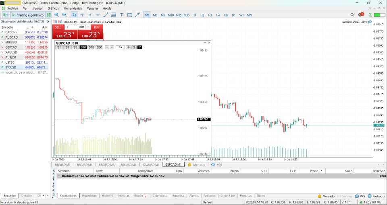This screenshot has height=205, width=387.
Task: Select the text label tool
Action: pos(121,15)
